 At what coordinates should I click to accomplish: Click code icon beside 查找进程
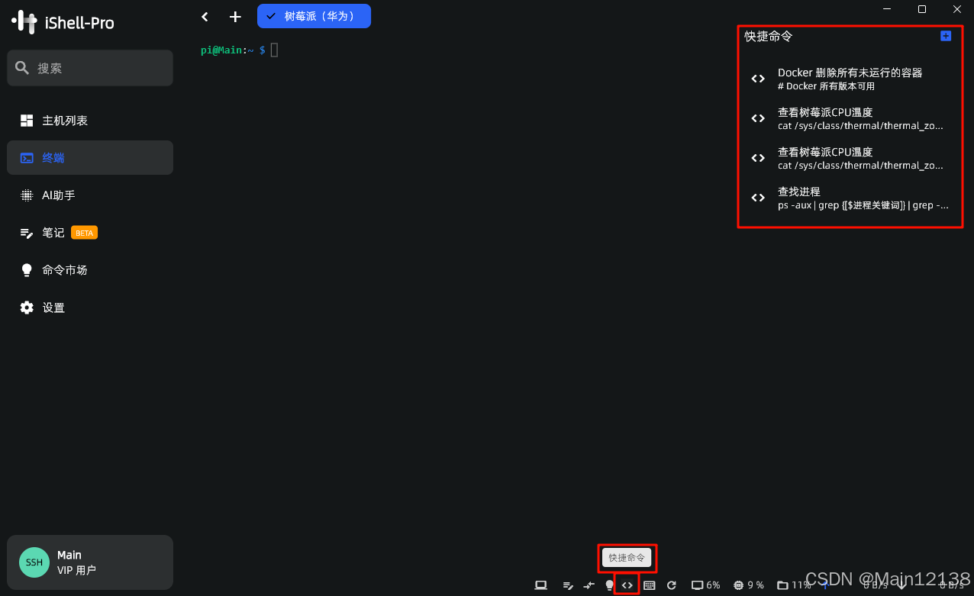(758, 198)
